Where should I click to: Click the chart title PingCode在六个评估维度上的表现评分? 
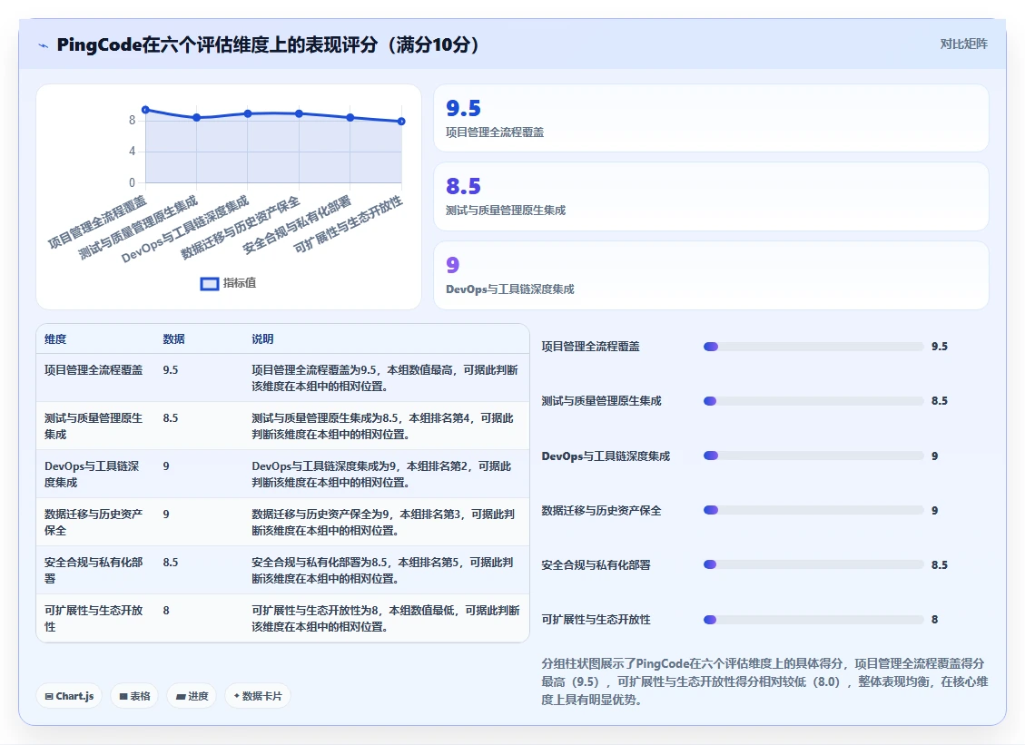(x=267, y=45)
